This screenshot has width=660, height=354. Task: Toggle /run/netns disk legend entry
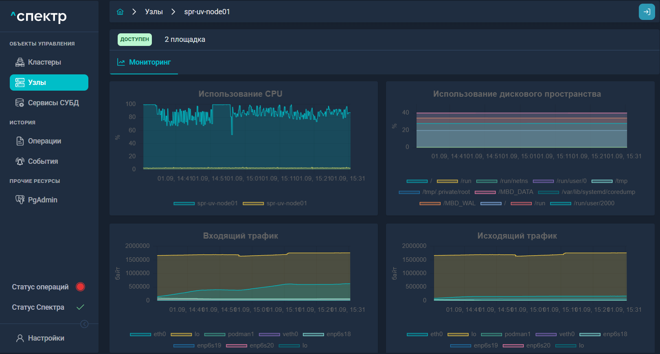point(502,181)
